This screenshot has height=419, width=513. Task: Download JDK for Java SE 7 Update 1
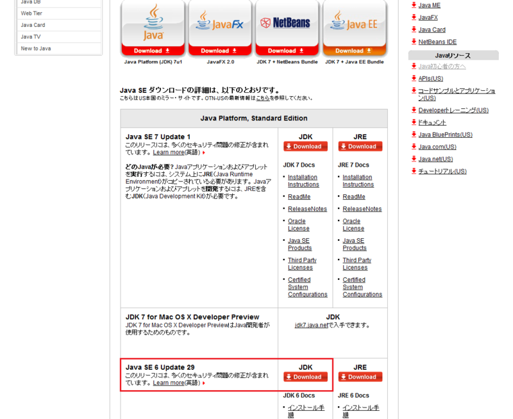point(305,147)
